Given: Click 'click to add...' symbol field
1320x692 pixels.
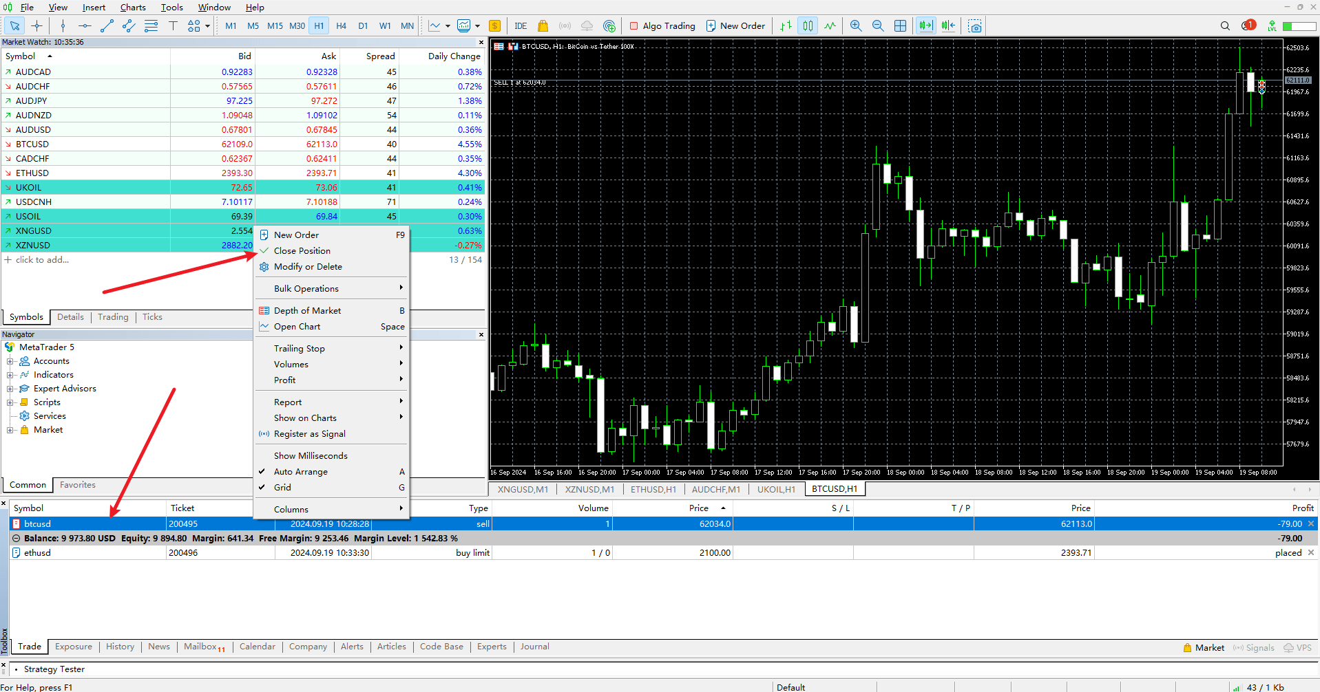Looking at the screenshot, I should coord(42,260).
